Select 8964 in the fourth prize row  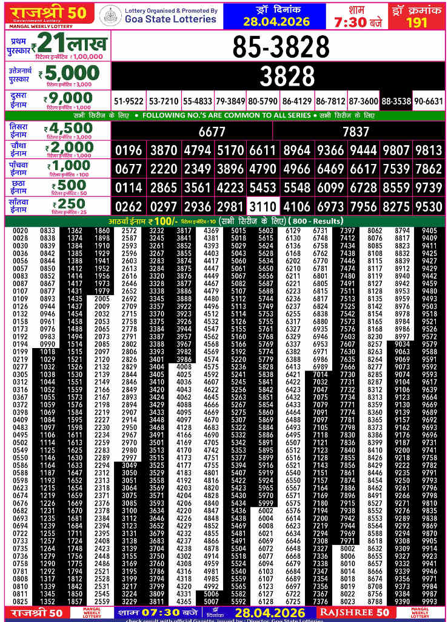coord(297,151)
